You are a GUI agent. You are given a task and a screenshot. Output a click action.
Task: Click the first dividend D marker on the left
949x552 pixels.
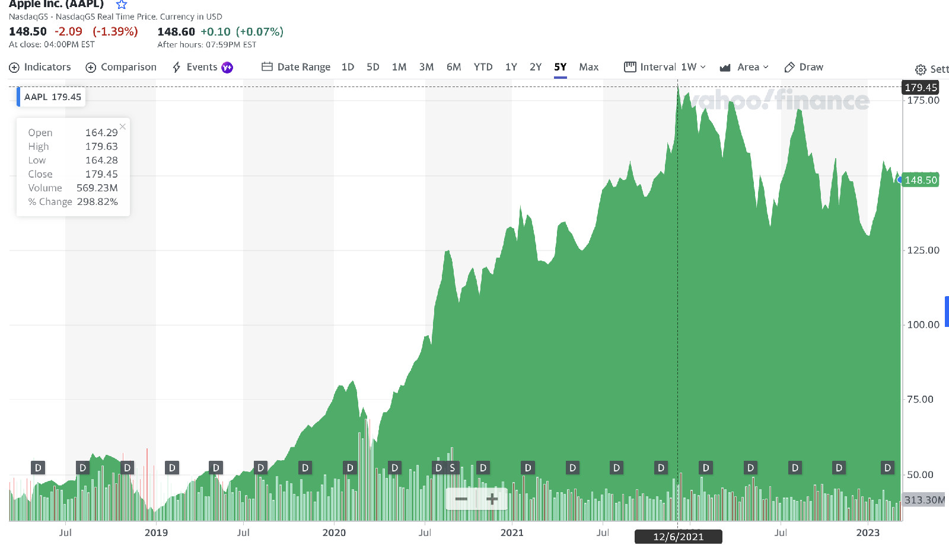point(38,468)
